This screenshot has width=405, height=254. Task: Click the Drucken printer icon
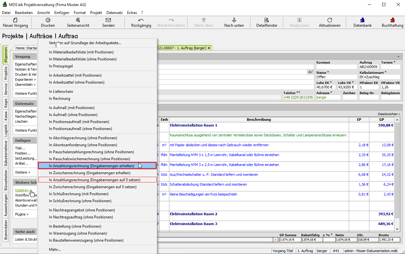[48, 20]
